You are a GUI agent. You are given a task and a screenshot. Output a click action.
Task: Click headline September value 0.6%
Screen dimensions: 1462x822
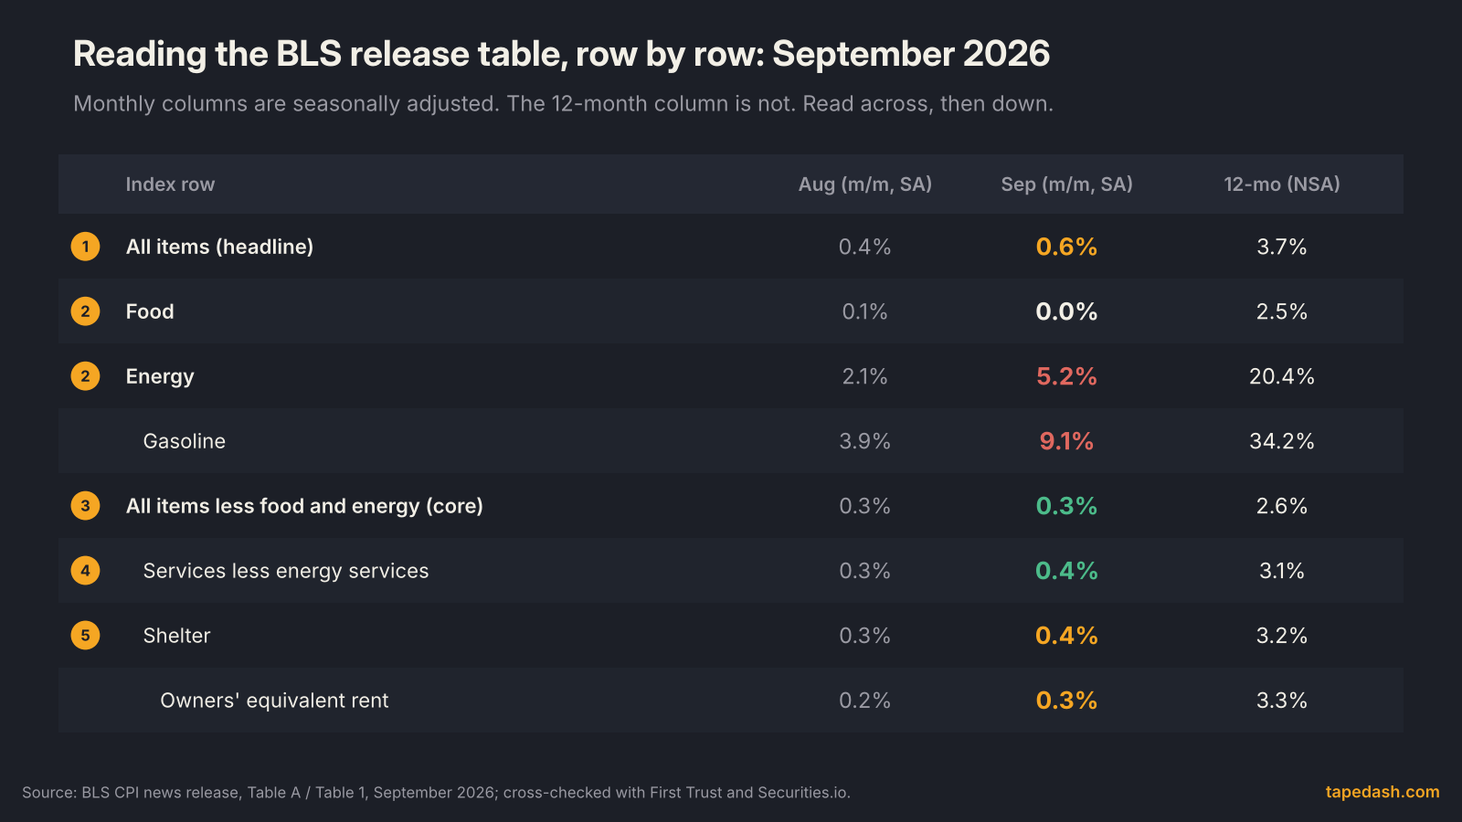(1066, 247)
